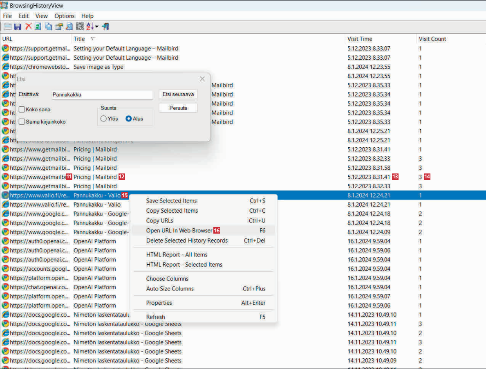Select the Alas direction radio button
This screenshot has height=369, width=486.
click(129, 119)
